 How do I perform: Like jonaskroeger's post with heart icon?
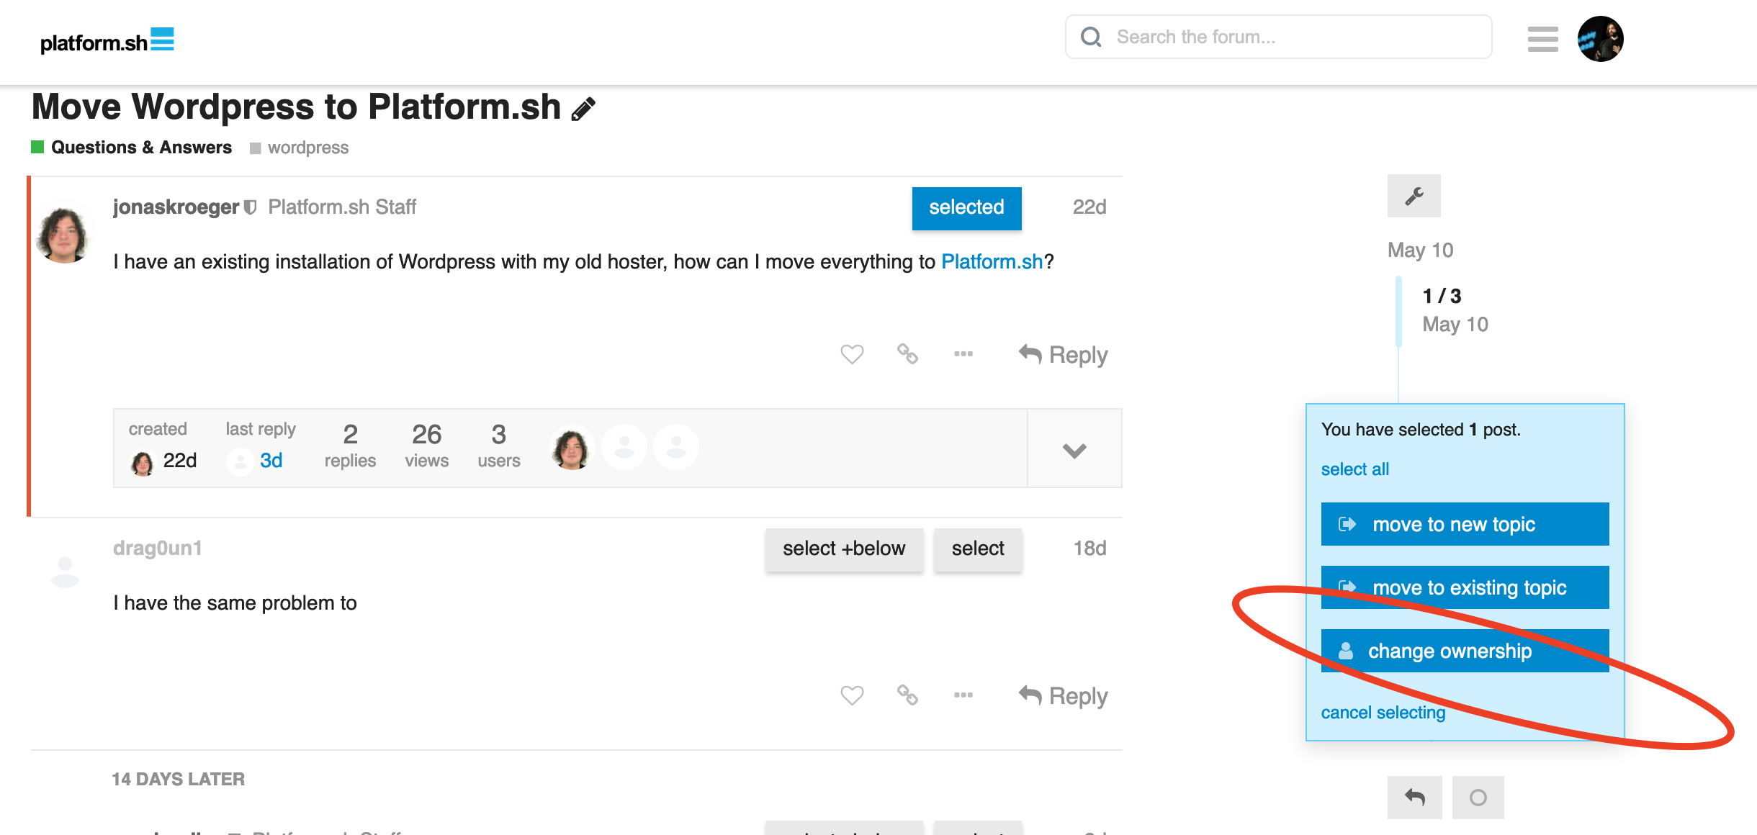click(852, 354)
